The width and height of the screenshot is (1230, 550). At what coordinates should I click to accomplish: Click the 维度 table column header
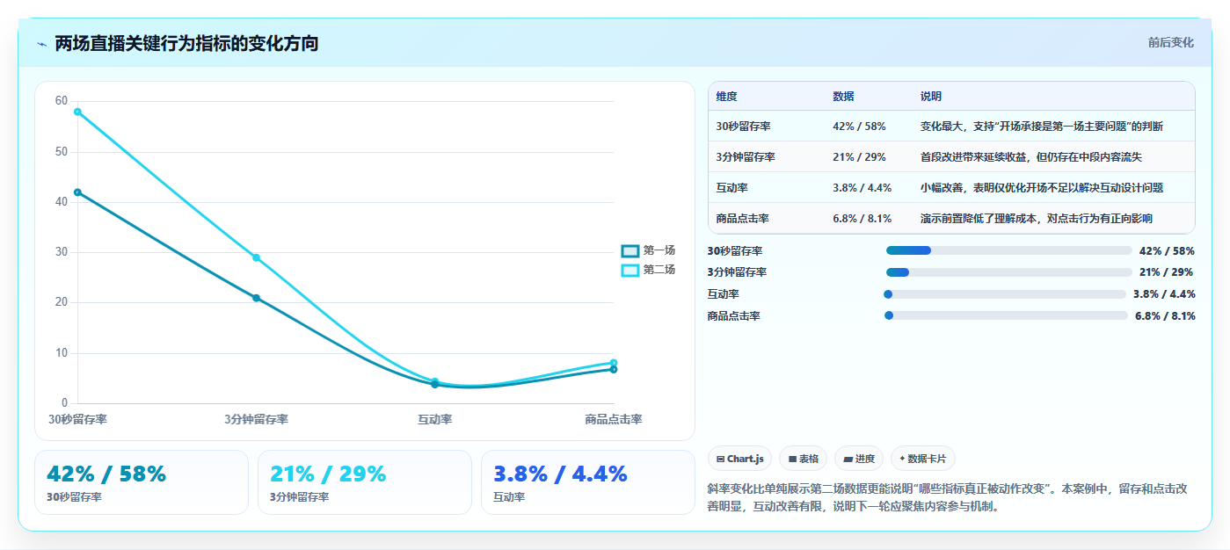pyautogui.click(x=726, y=96)
